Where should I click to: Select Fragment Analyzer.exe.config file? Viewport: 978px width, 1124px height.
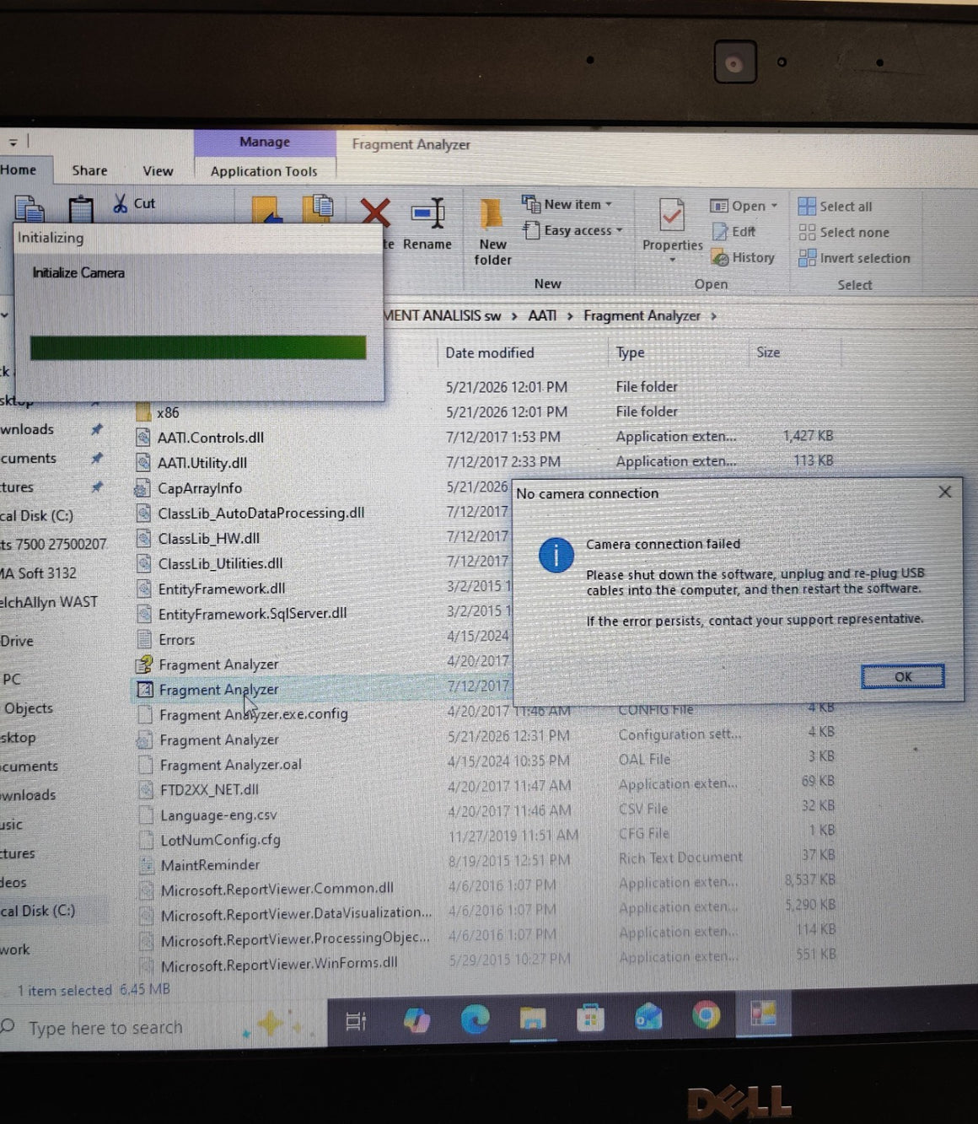[x=253, y=714]
